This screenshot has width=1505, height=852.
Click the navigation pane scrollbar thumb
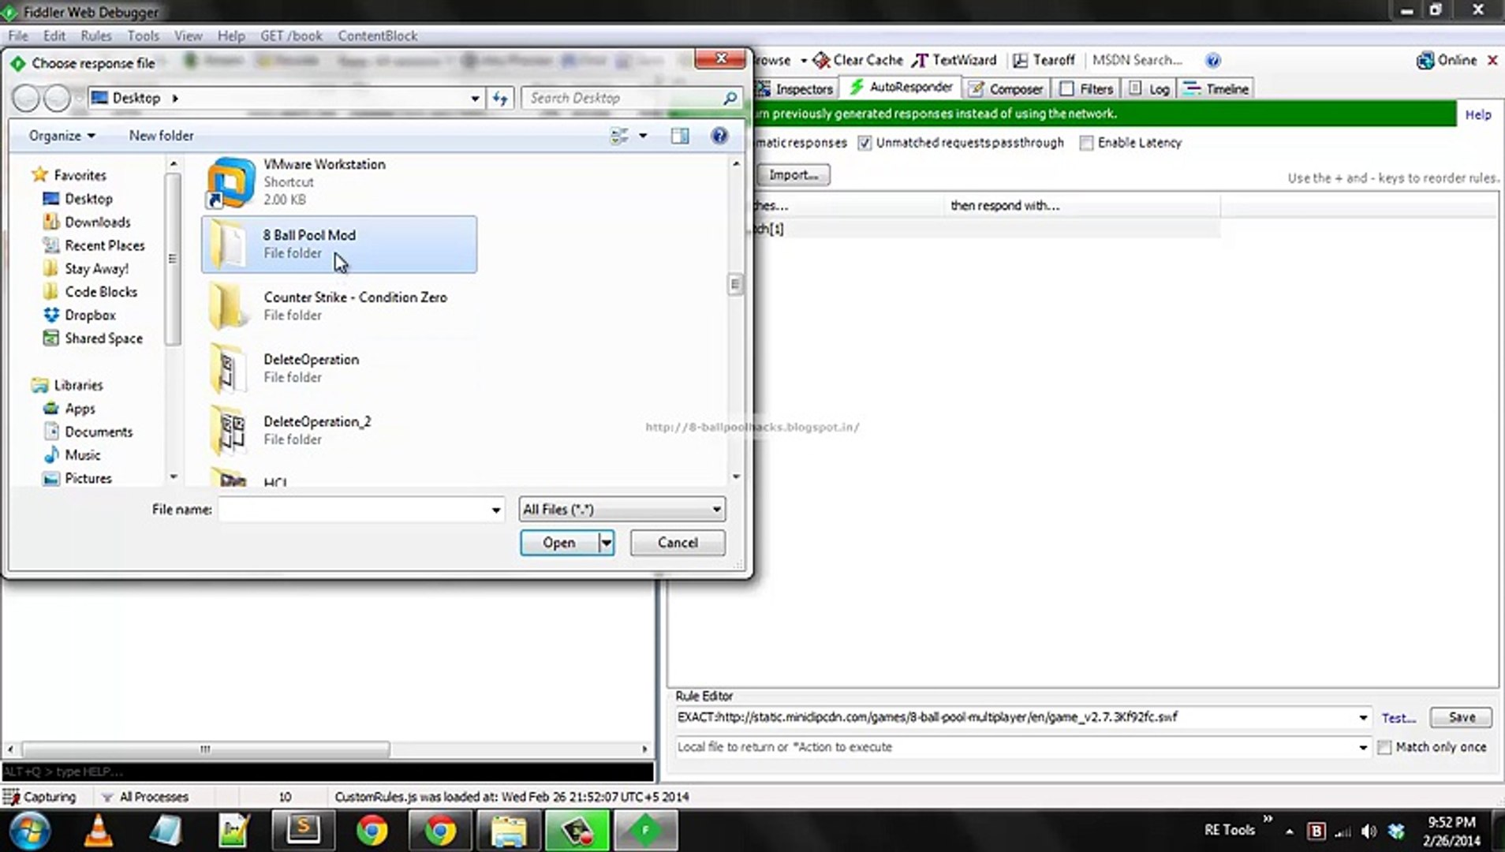[173, 259]
